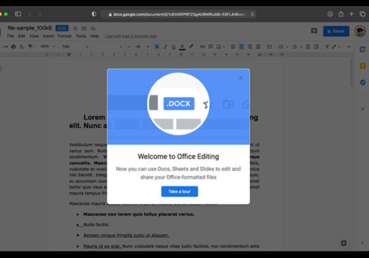
Task: Insert a link
Action: pos(202,46)
